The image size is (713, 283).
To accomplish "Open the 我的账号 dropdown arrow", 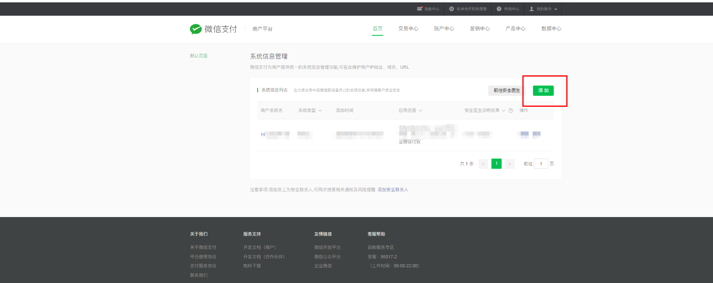I will click(556, 9).
